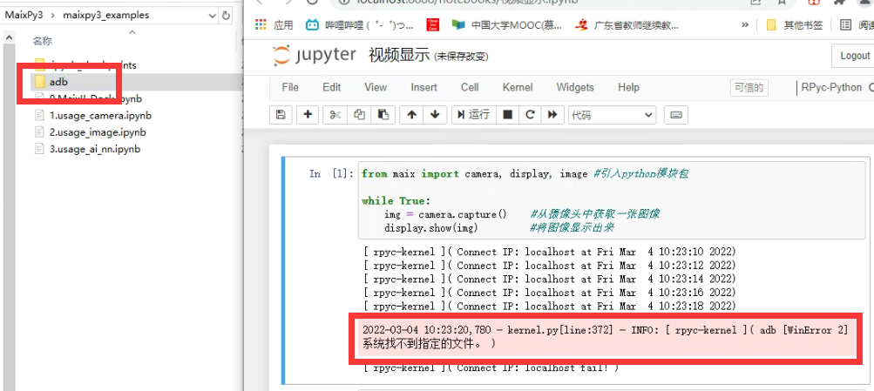Viewport: 874px width, 391px height.
Task: Copy selected cells in the toolbar
Action: tap(358, 115)
